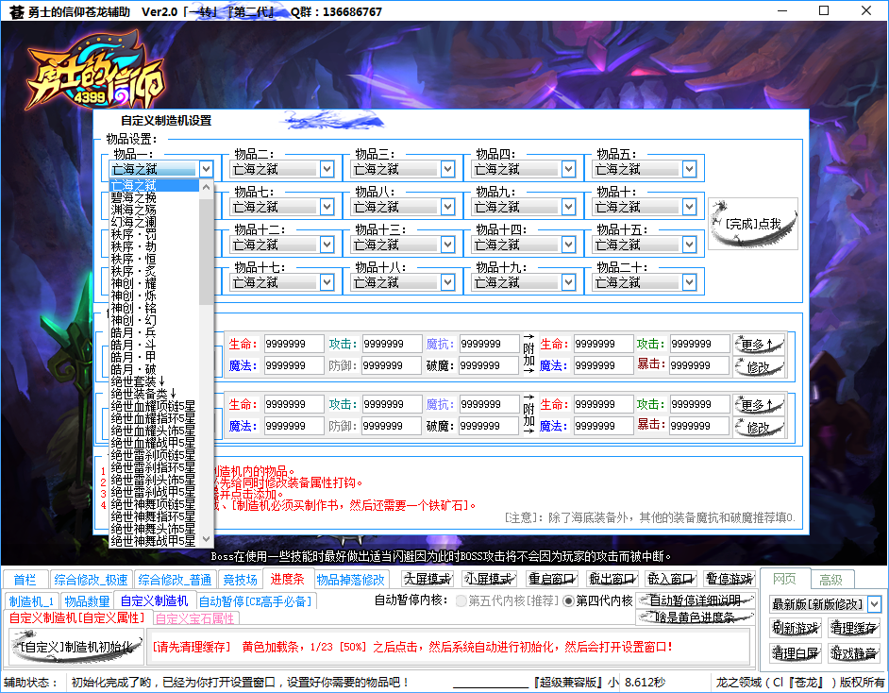The image size is (889, 693).
Task: Click the 清理白屏 button
Action: coord(796,653)
